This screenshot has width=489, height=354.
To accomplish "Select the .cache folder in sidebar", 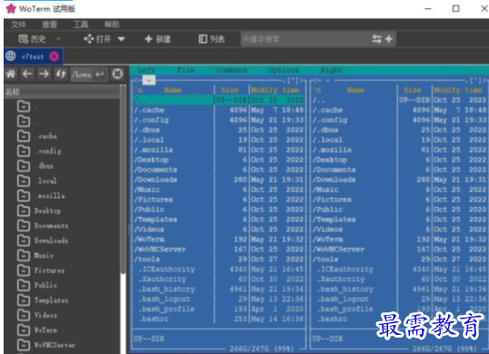I will [x=45, y=136].
